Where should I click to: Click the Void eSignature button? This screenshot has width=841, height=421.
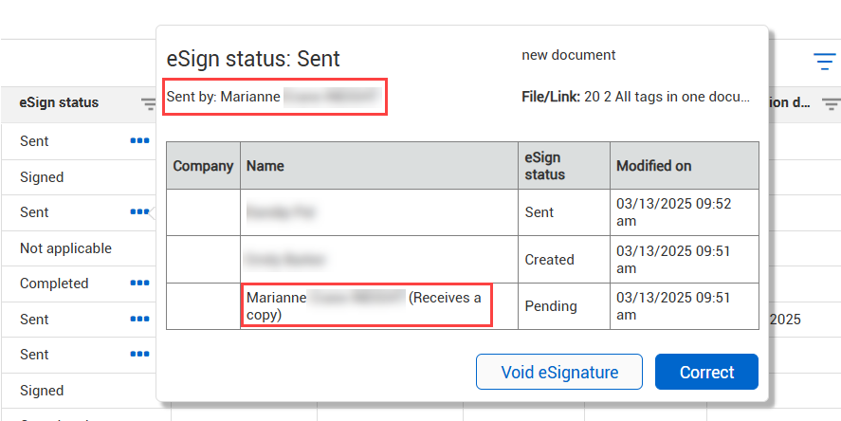[x=558, y=372]
